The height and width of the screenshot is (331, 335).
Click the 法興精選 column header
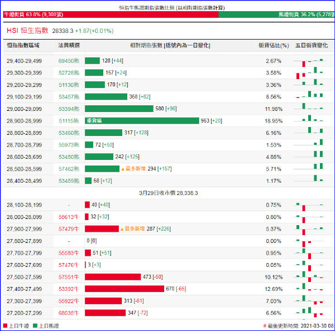coord(69,46)
